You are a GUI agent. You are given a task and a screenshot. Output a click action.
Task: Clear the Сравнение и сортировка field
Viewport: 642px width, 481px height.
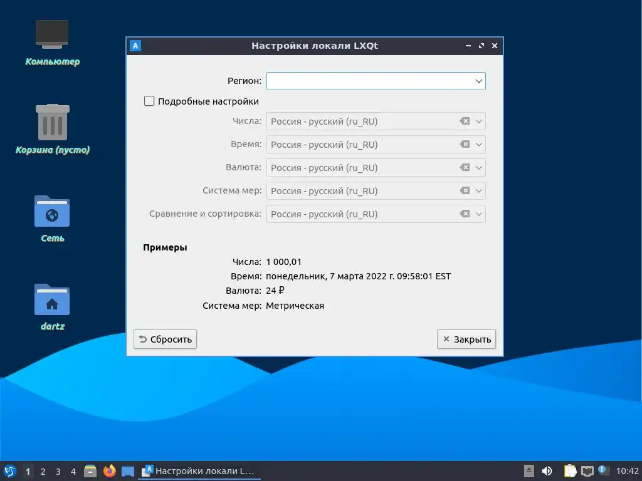[465, 214]
